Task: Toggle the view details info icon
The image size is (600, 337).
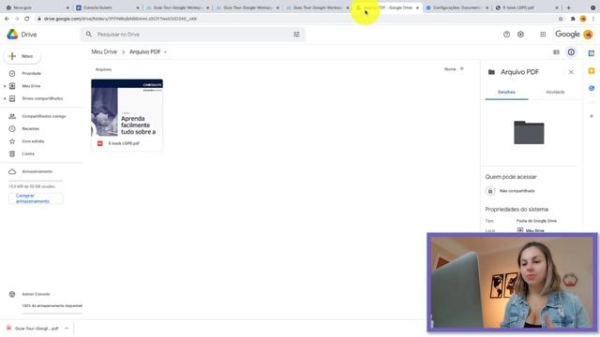Action: (571, 52)
